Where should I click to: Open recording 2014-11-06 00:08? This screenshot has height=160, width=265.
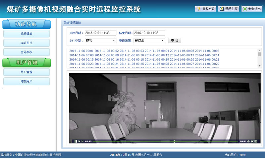click(x=81, y=55)
